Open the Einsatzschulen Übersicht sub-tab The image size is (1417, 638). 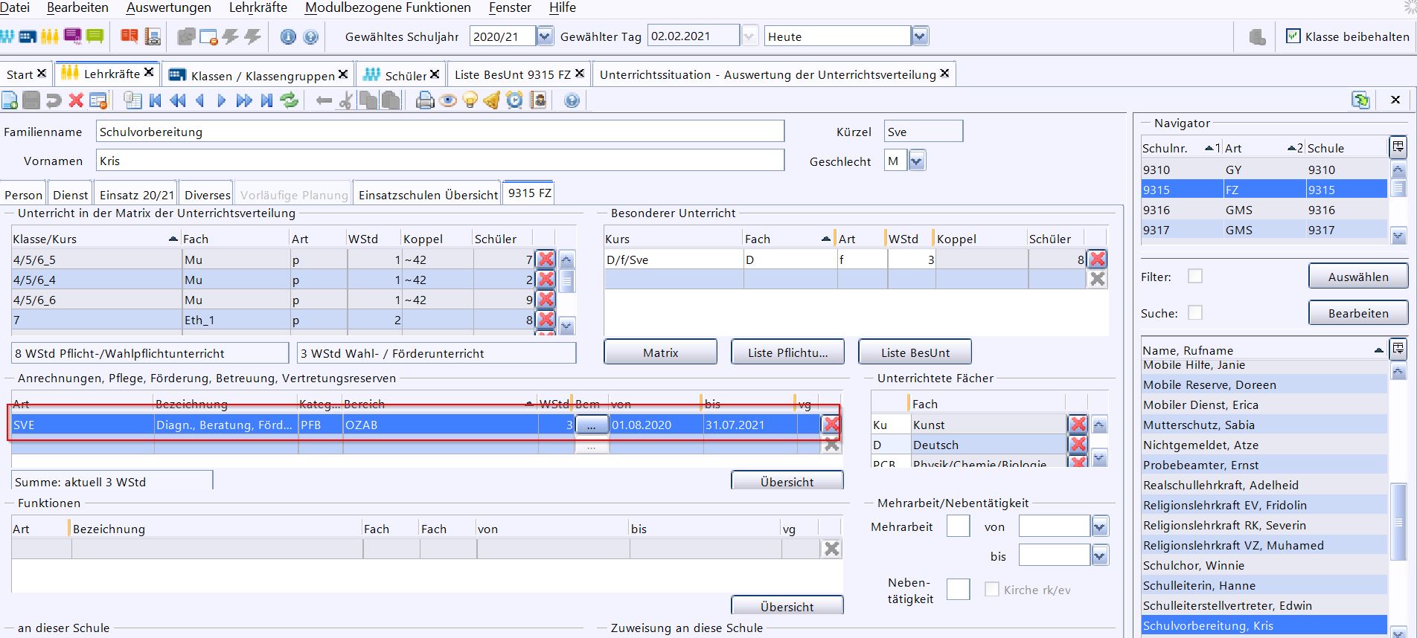[428, 195]
